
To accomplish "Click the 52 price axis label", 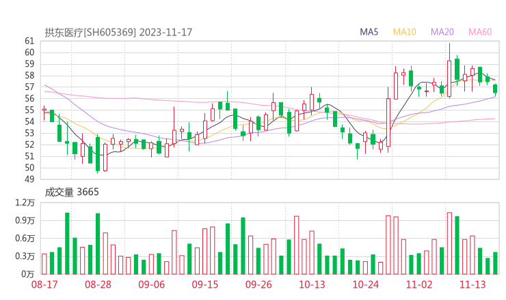I will [29, 145].
